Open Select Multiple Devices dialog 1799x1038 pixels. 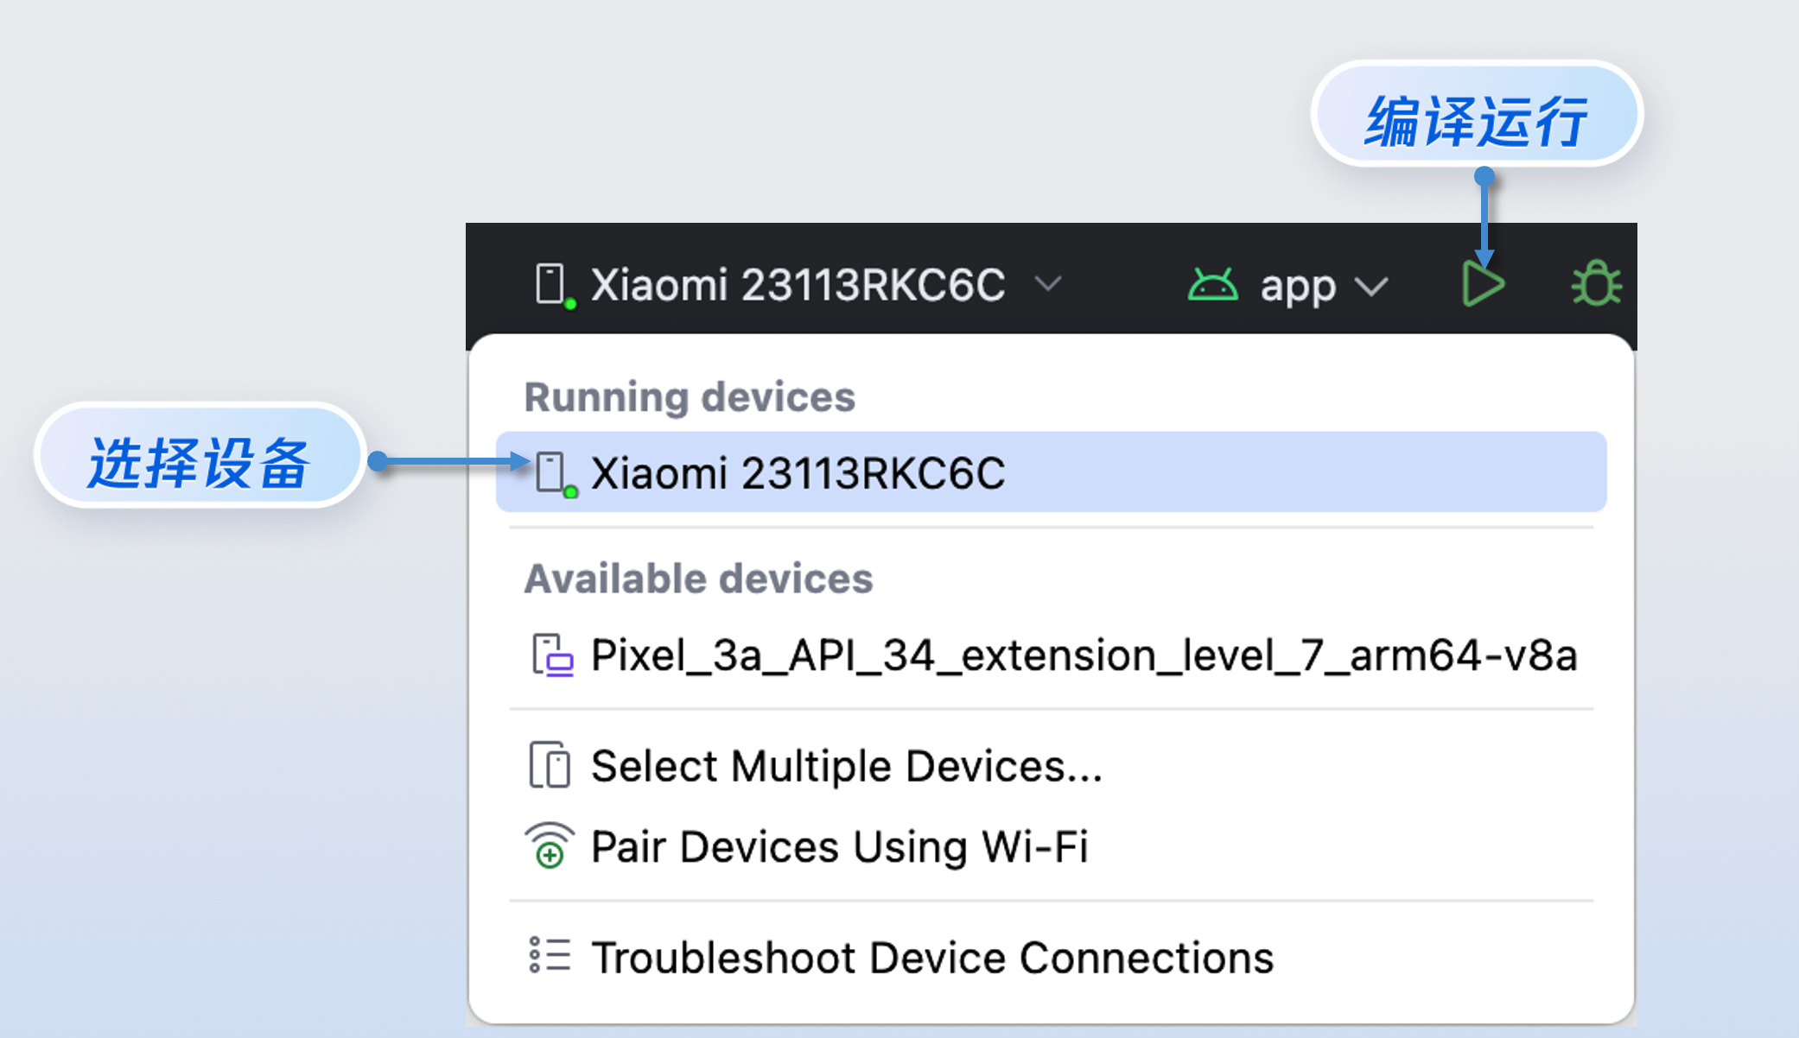[x=846, y=766]
